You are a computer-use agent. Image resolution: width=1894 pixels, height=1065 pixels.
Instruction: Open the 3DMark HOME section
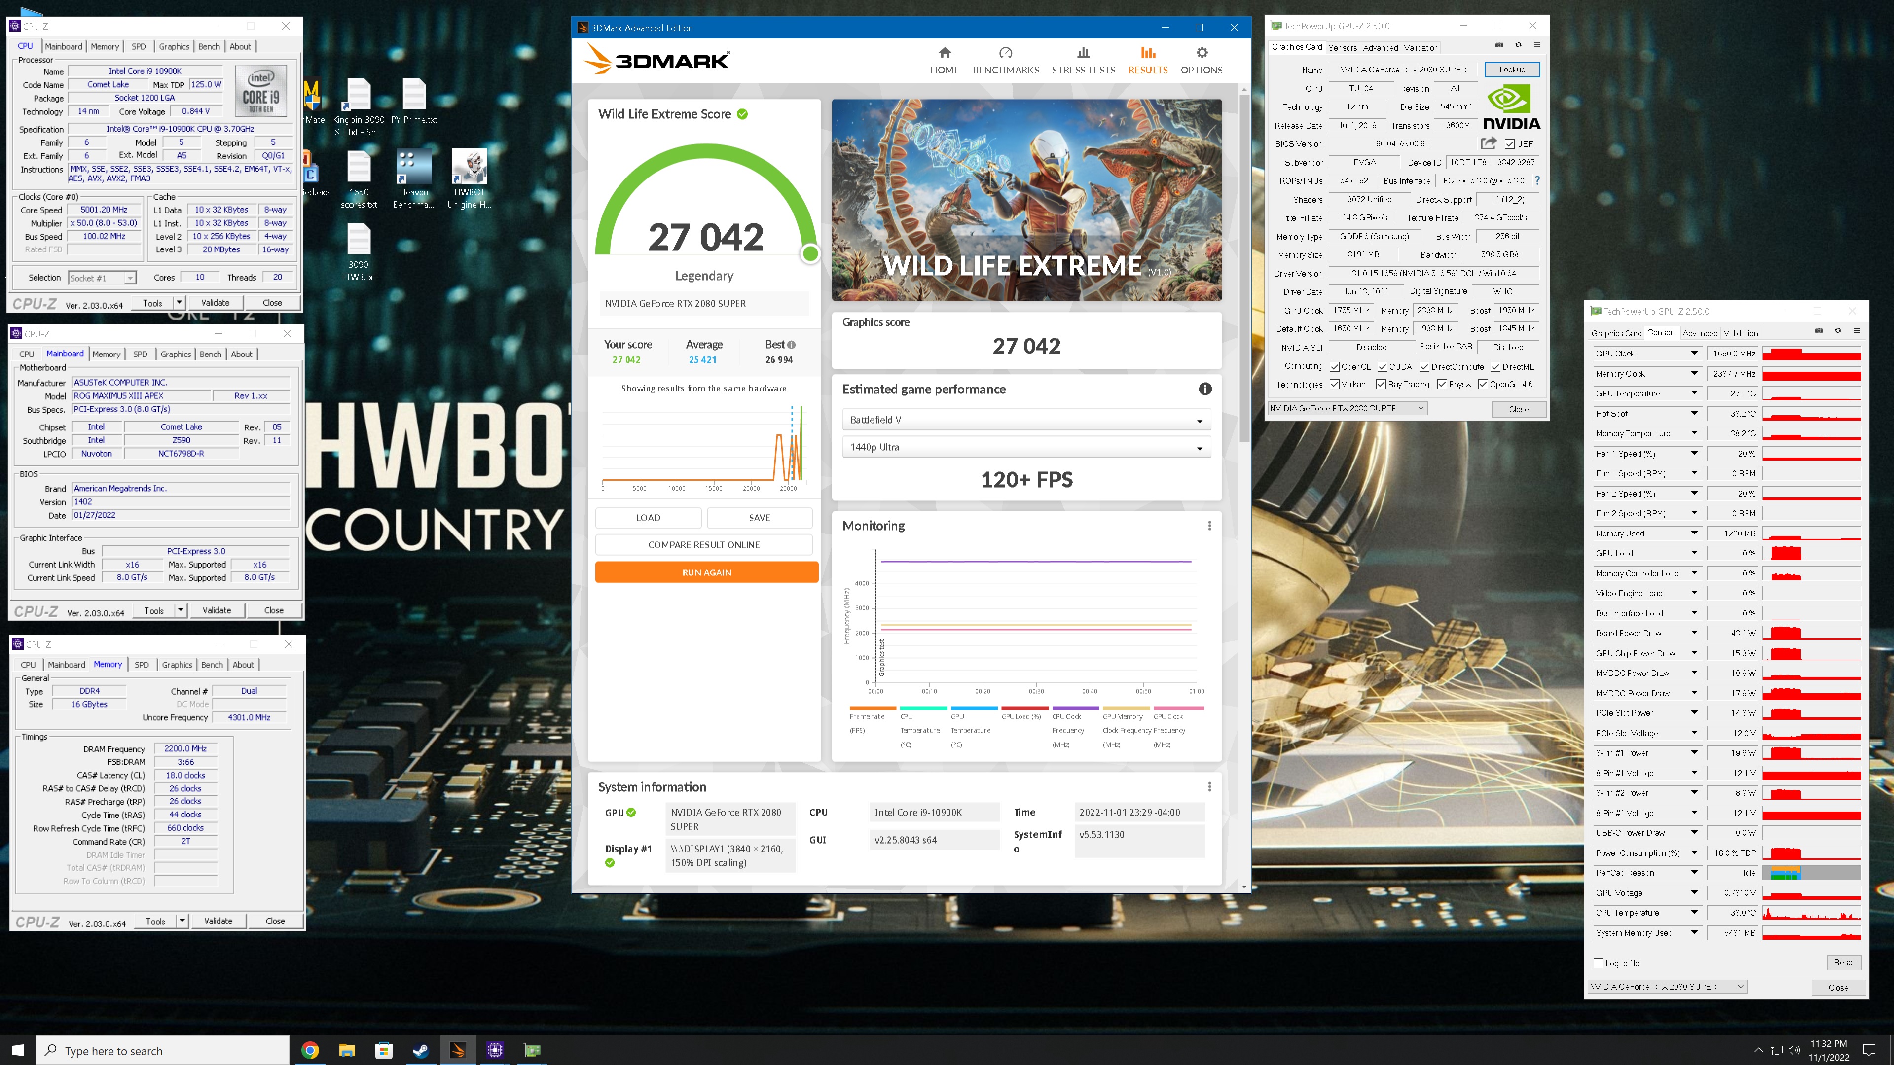pos(944,60)
